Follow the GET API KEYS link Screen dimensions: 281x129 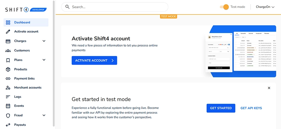click(x=251, y=108)
